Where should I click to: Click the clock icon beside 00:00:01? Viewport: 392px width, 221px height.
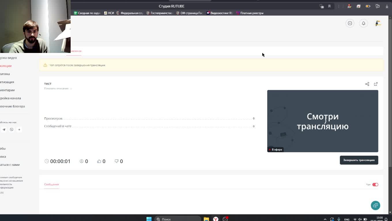pyautogui.click(x=47, y=161)
